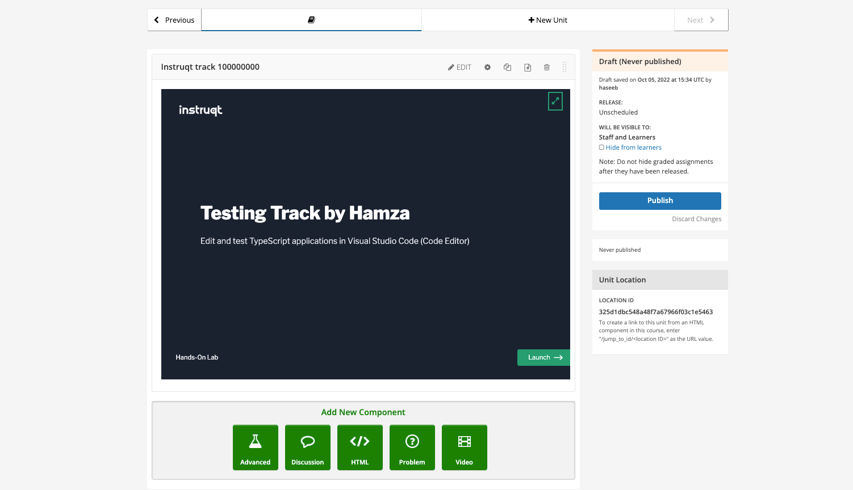Add a new Video component

click(464, 447)
